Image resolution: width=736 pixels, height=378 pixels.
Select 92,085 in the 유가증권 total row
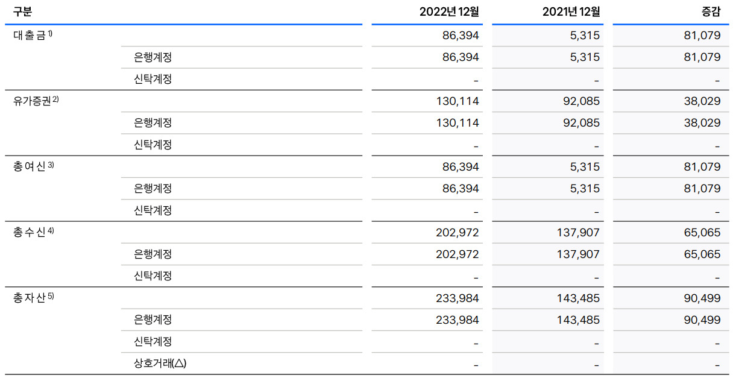click(x=581, y=101)
